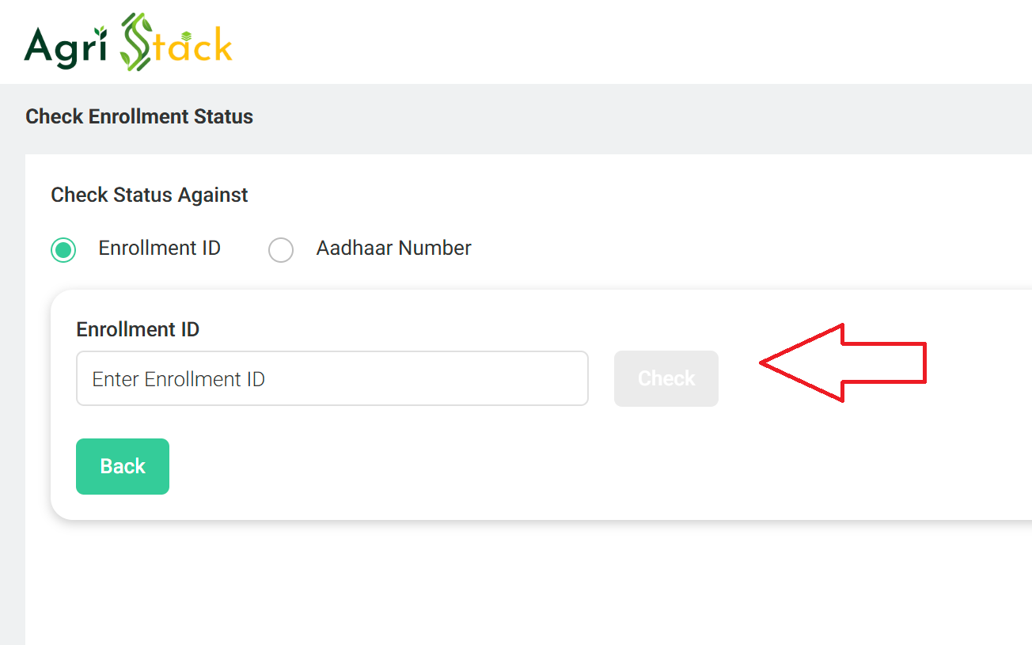Screen dimensions: 1032x645
Task: Click inside the Enter Enrollment ID field
Action: pyautogui.click(x=332, y=378)
